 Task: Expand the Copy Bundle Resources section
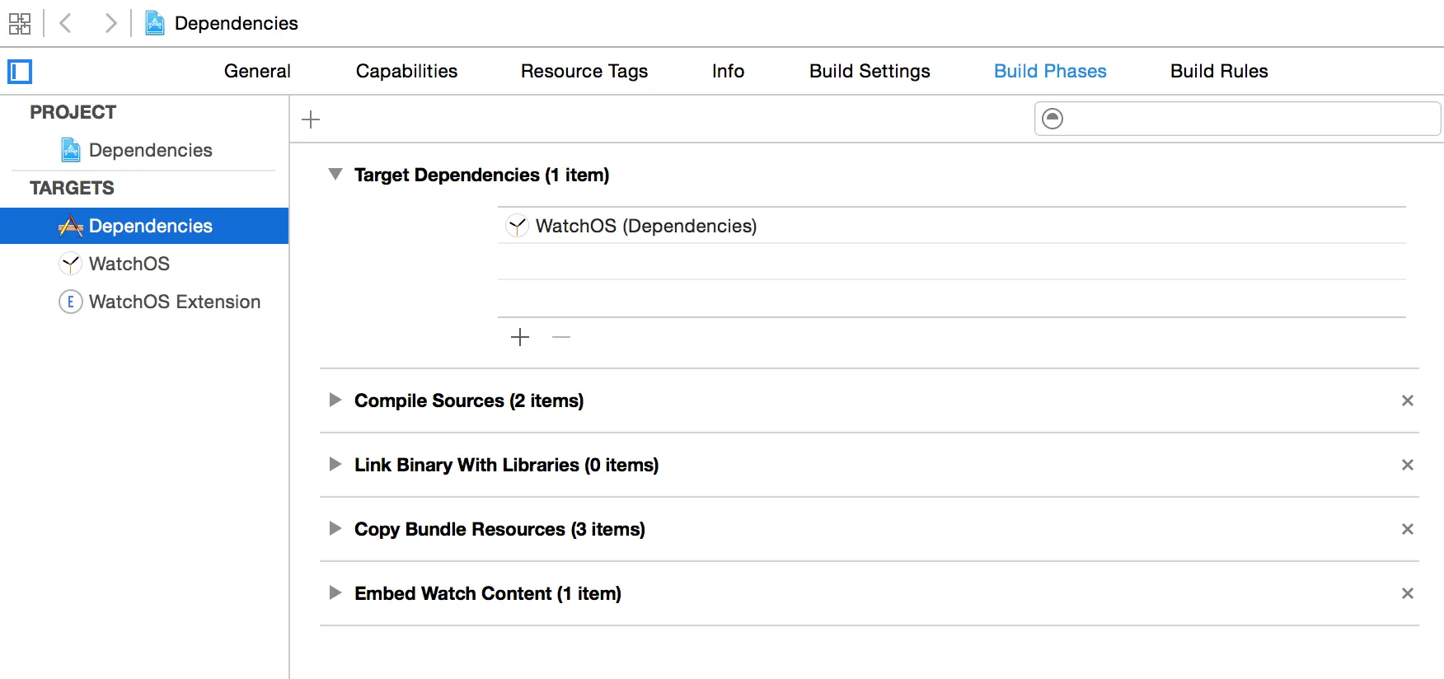point(335,529)
